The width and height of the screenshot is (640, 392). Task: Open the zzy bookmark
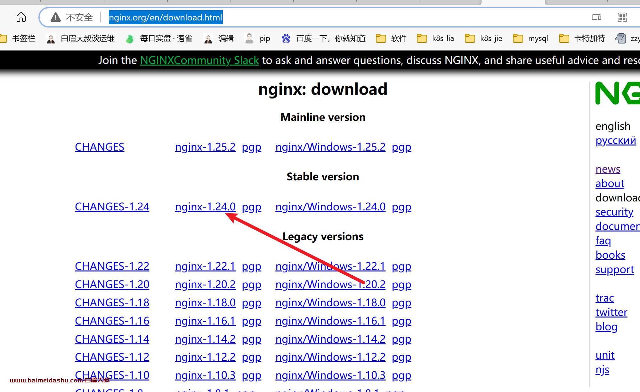pyautogui.click(x=628, y=38)
